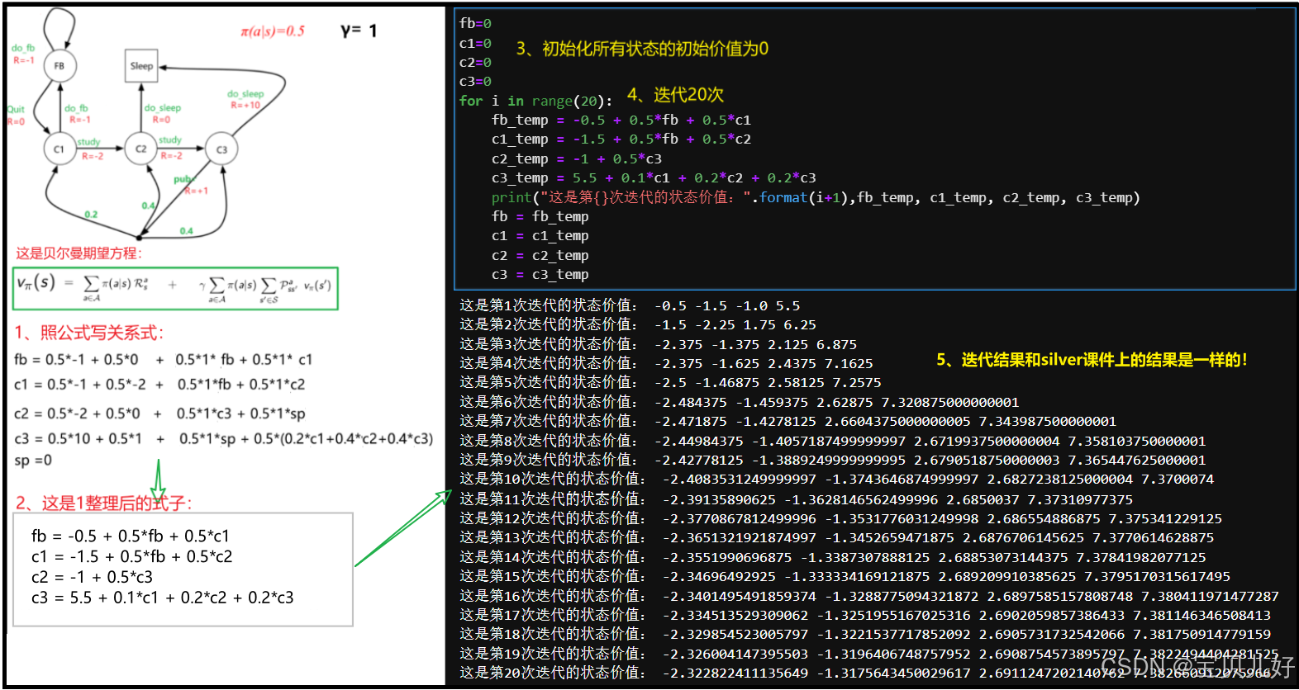Click the pub R=+1 action label
This screenshot has width=1299, height=690.
[x=192, y=185]
